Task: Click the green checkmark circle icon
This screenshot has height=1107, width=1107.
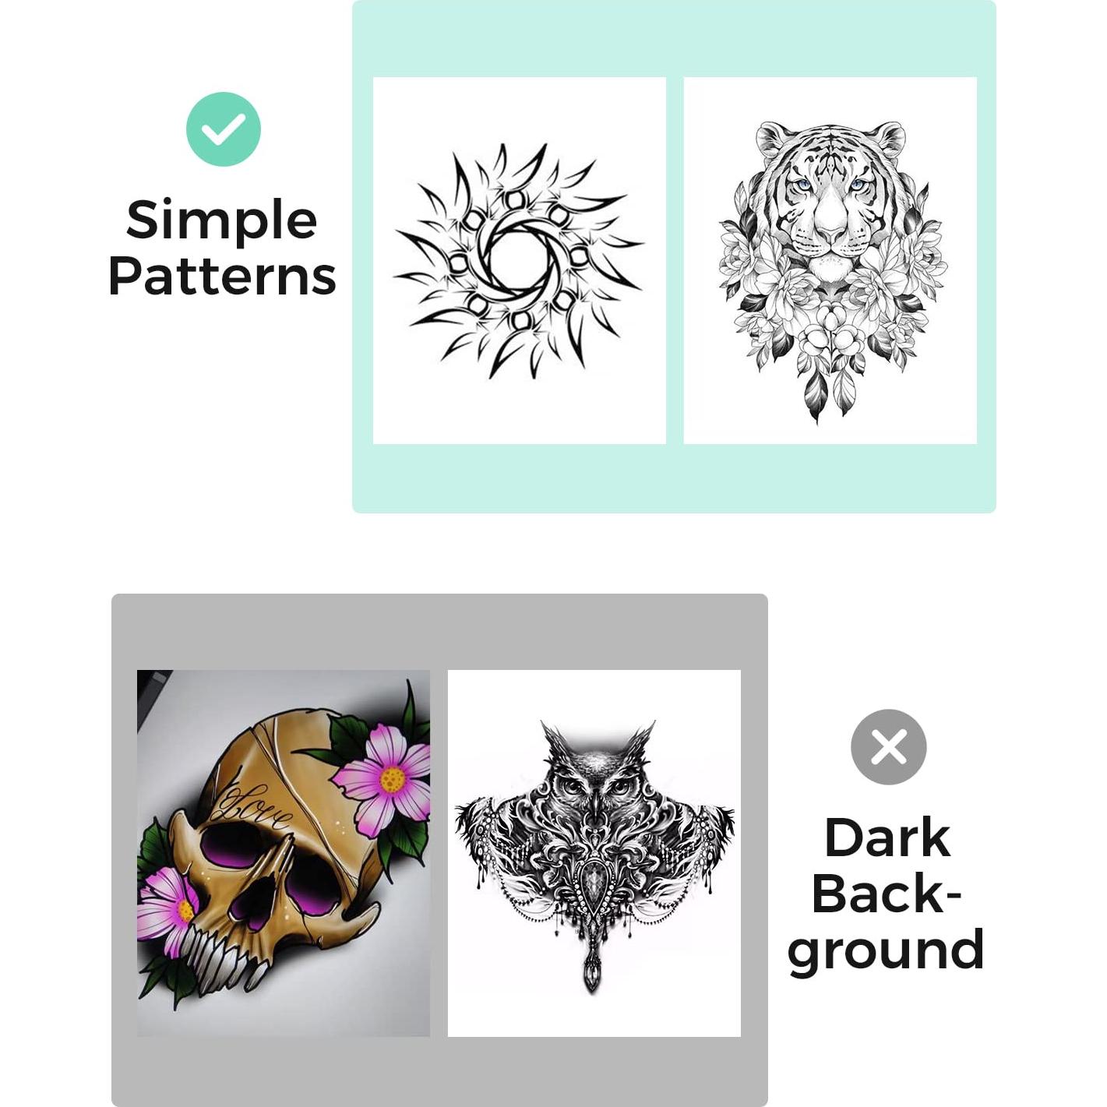Action: 224,129
